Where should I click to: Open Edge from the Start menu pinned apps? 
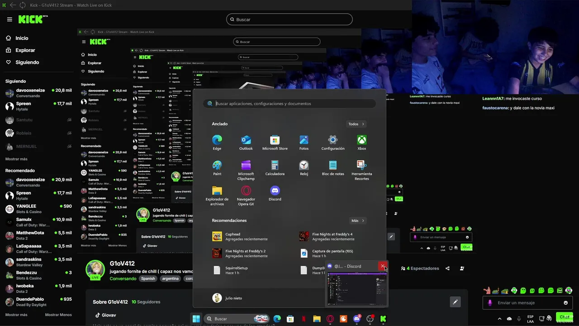click(217, 143)
